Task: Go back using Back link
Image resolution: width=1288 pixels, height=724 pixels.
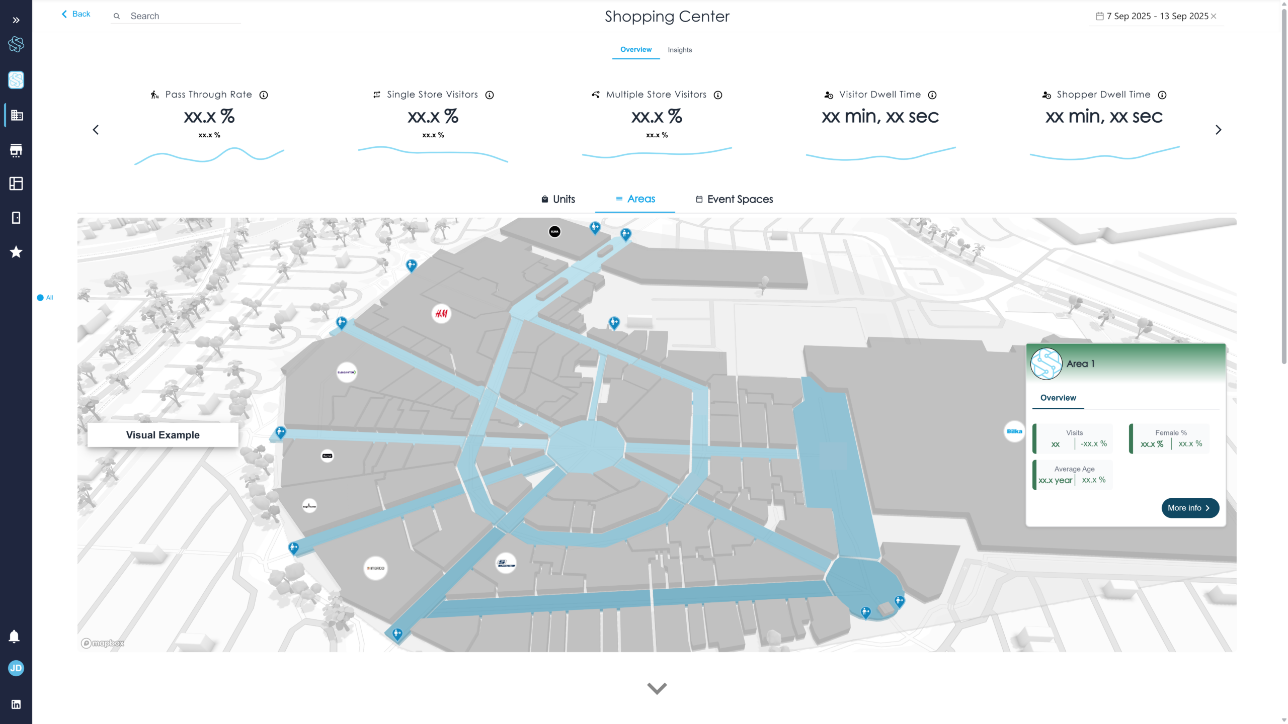Action: pyautogui.click(x=76, y=14)
